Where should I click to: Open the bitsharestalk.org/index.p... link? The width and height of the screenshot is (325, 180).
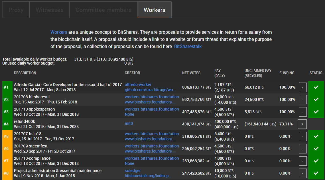(148, 176)
